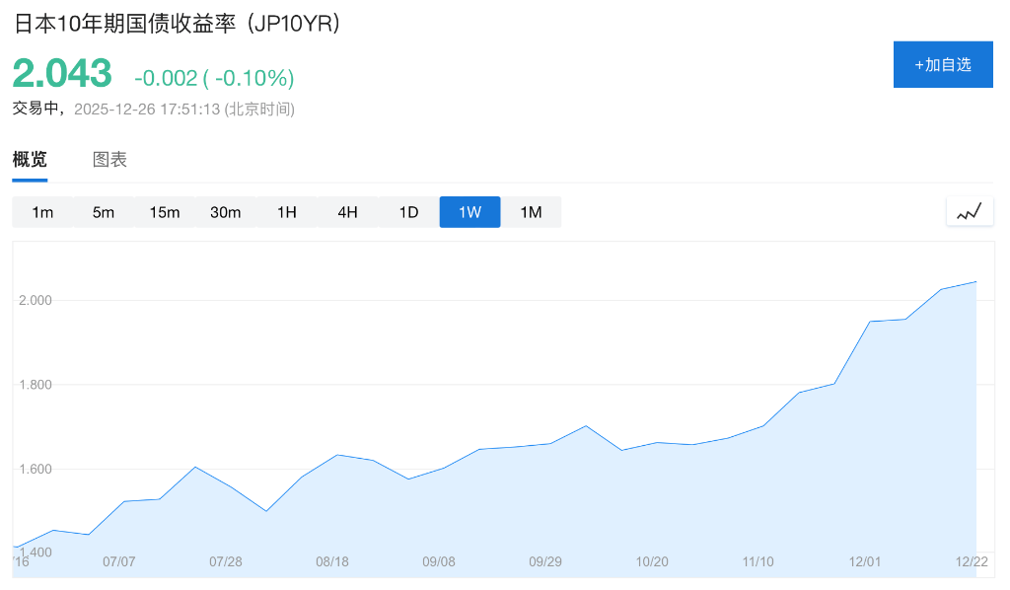Click the 2.043 current yield value
The height and width of the screenshot is (590, 1010).
(62, 74)
